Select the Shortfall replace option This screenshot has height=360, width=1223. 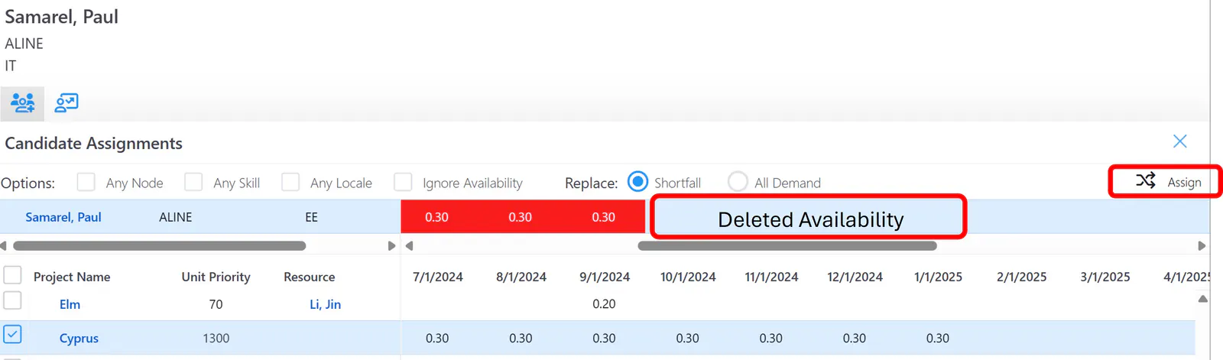[637, 182]
